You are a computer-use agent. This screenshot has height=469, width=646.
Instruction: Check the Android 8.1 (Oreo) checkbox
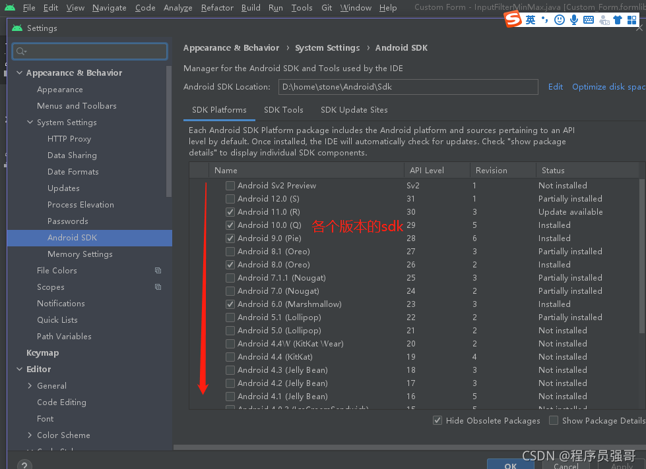click(230, 252)
